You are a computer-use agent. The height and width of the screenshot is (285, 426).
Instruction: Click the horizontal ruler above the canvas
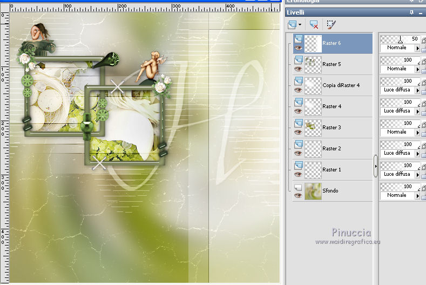click(145, 8)
